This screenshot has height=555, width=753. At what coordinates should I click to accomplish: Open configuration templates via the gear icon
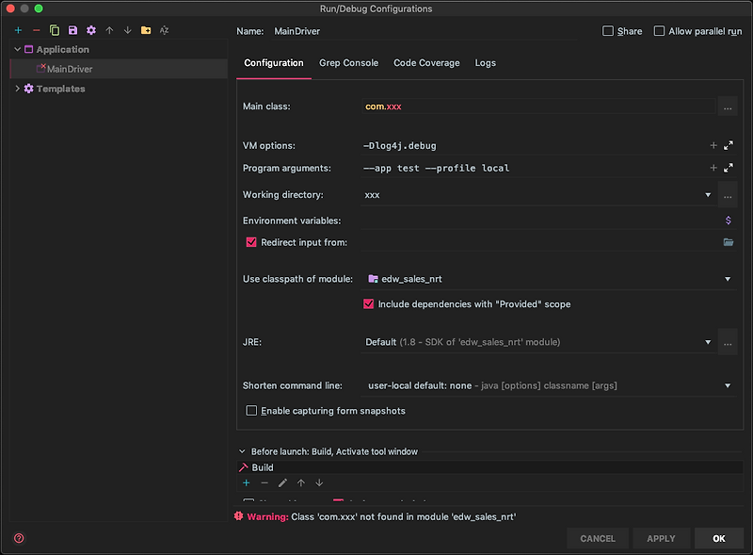[x=91, y=30]
